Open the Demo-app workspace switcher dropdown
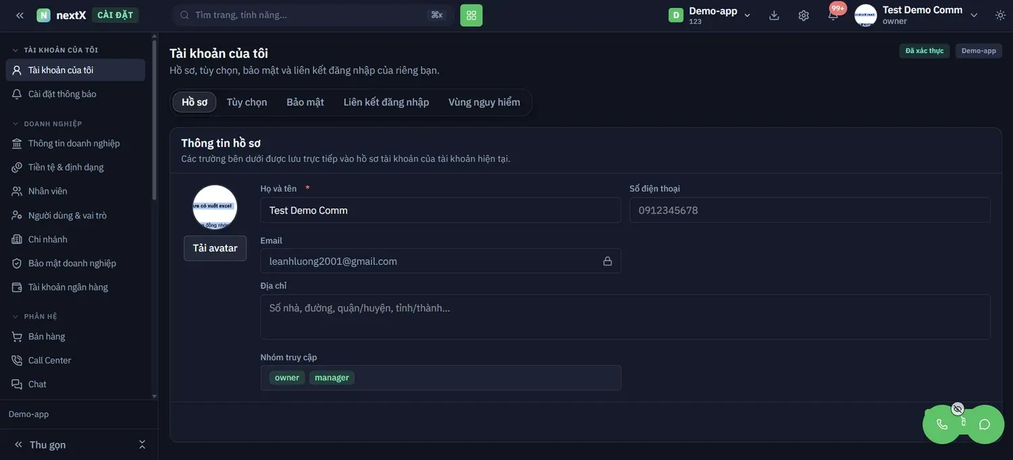This screenshot has width=1013, height=460. click(710, 15)
